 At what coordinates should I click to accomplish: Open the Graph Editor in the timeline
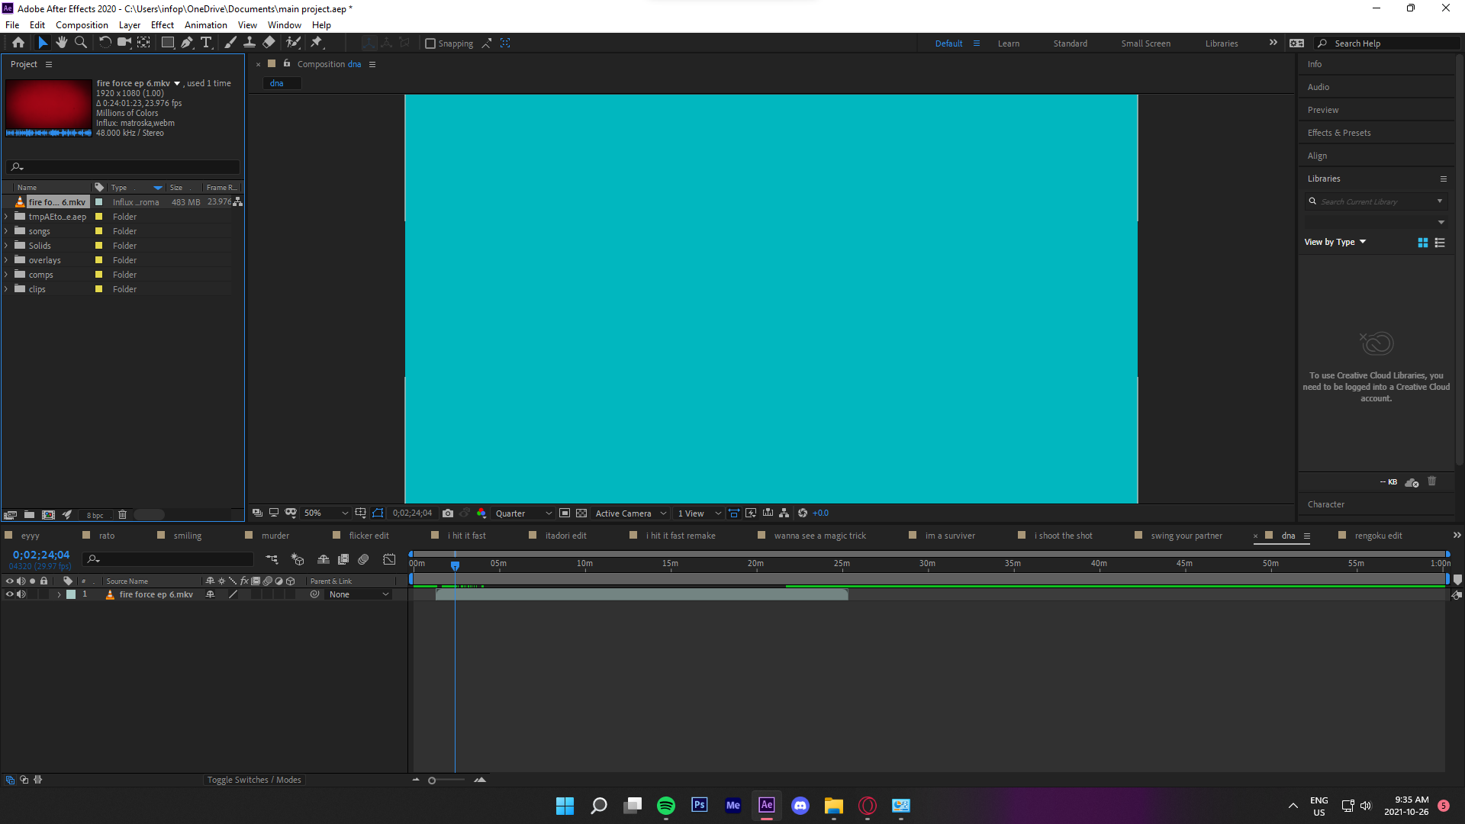tap(389, 559)
